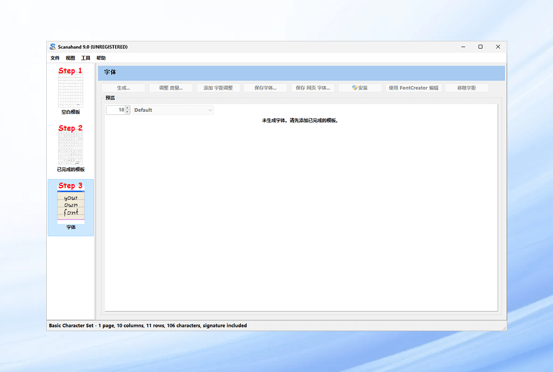Viewport: 553px width, 372px height.
Task: Click the 安装 button with shield icon
Action: [360, 88]
